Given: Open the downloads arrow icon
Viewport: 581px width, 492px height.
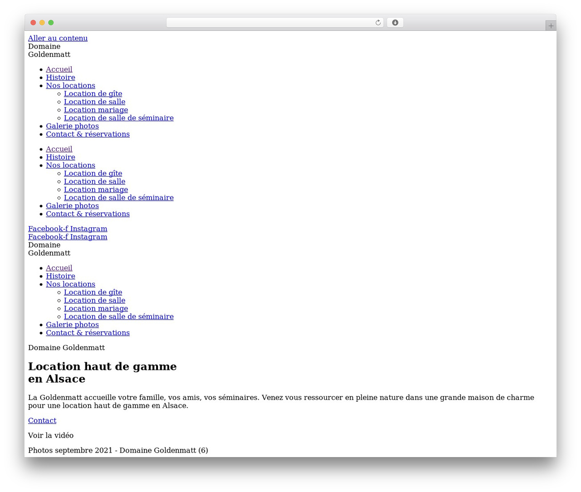Looking at the screenshot, I should (395, 23).
